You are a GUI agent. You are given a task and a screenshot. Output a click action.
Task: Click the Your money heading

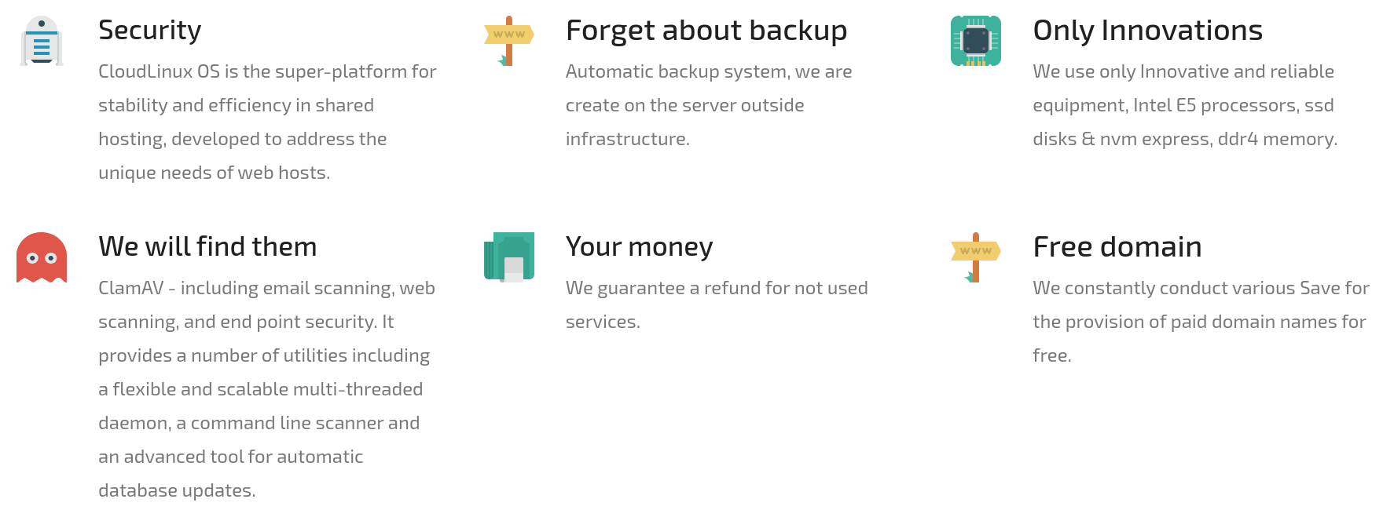click(640, 247)
